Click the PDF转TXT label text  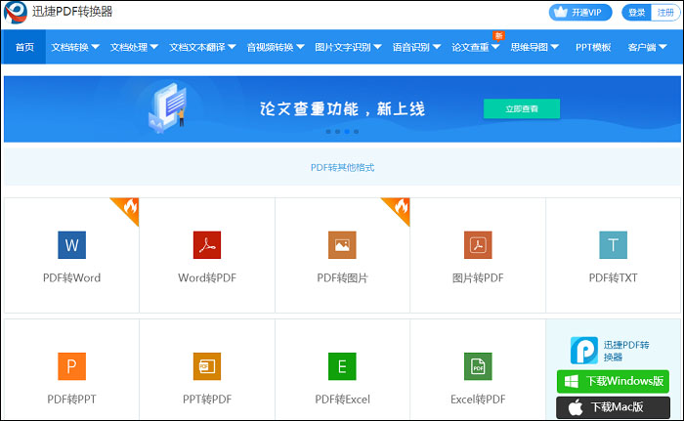(x=613, y=278)
